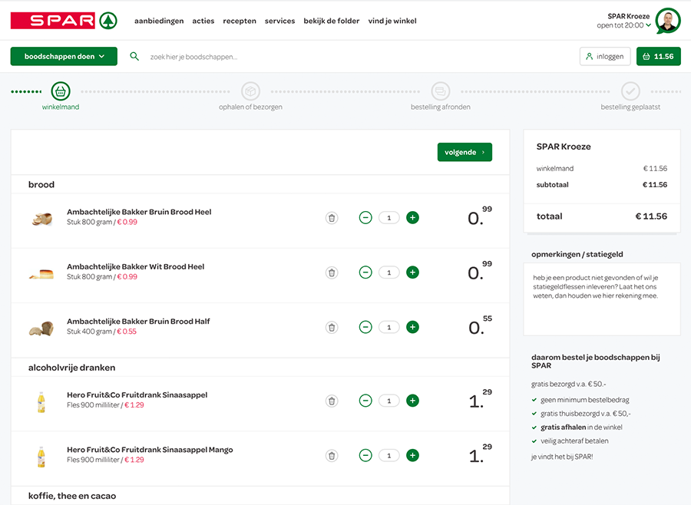The image size is (691, 505).
Task: Delete Bruin Brood Heel with trash icon
Action: point(332,218)
